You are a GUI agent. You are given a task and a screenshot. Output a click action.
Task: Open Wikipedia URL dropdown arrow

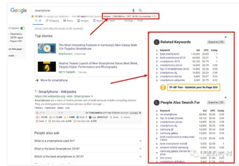[92, 96]
